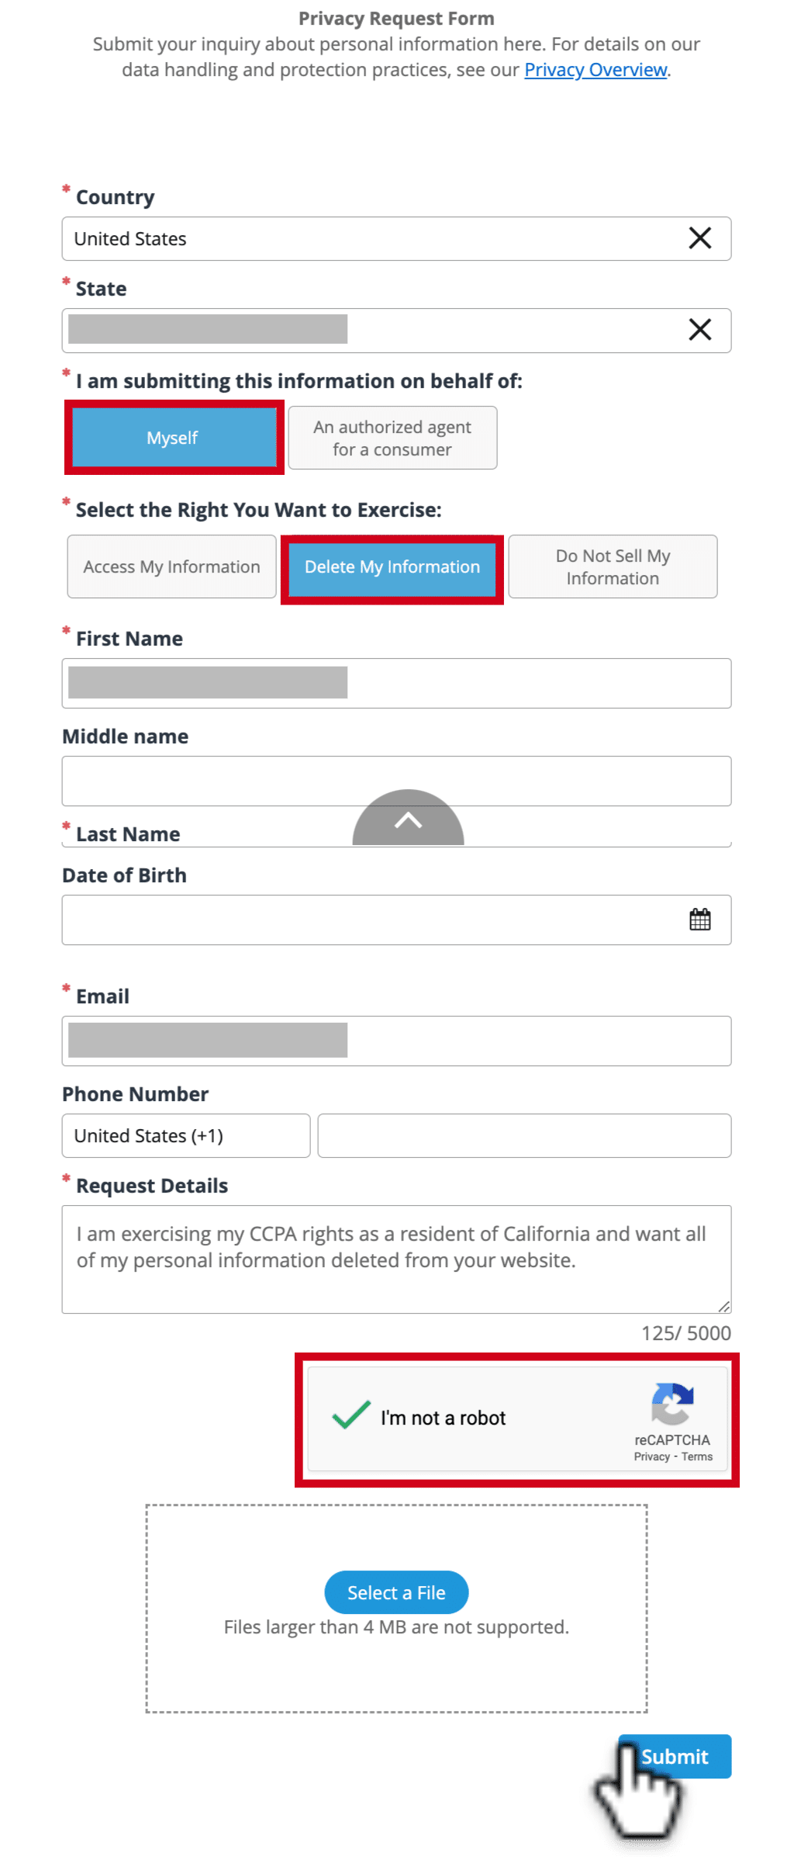Expand the United States (+1) phone code dropdown
The height and width of the screenshot is (1860, 794).
pyautogui.click(x=186, y=1135)
